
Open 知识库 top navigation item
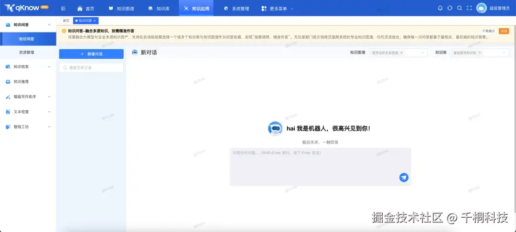coord(159,9)
